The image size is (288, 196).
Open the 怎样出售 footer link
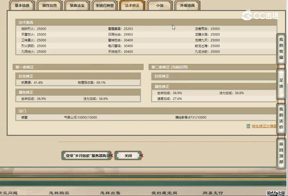110,193
